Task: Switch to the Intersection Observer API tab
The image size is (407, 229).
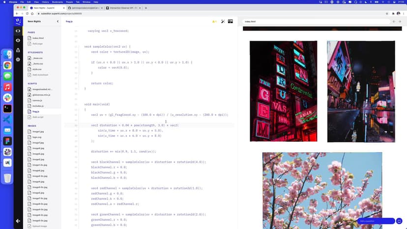Action: [x=122, y=8]
